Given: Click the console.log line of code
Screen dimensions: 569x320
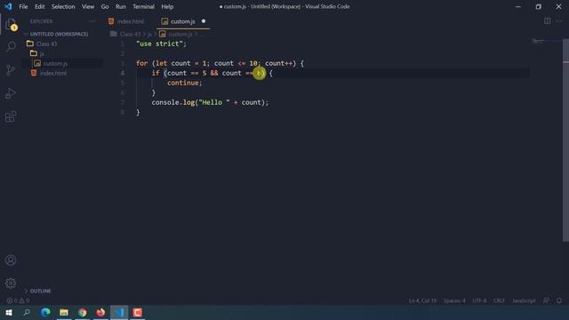Looking at the screenshot, I should 210,102.
